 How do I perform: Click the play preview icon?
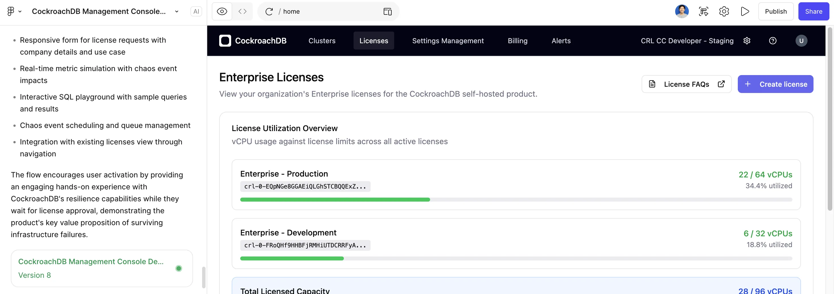[x=745, y=12]
